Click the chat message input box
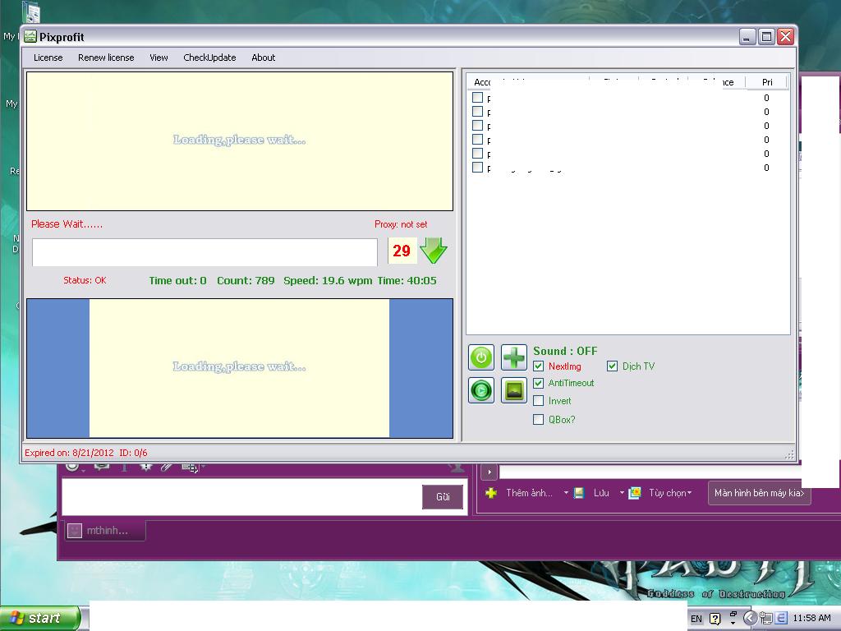This screenshot has width=841, height=631. [x=242, y=496]
